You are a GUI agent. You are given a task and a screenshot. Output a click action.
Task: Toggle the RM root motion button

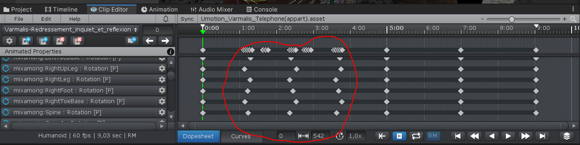point(433,136)
